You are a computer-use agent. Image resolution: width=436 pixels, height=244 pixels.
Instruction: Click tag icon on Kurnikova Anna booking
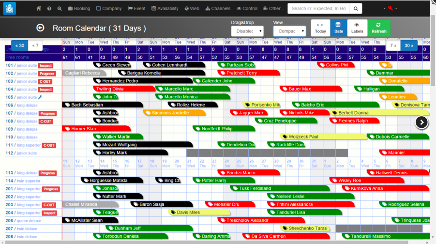(x=347, y=188)
